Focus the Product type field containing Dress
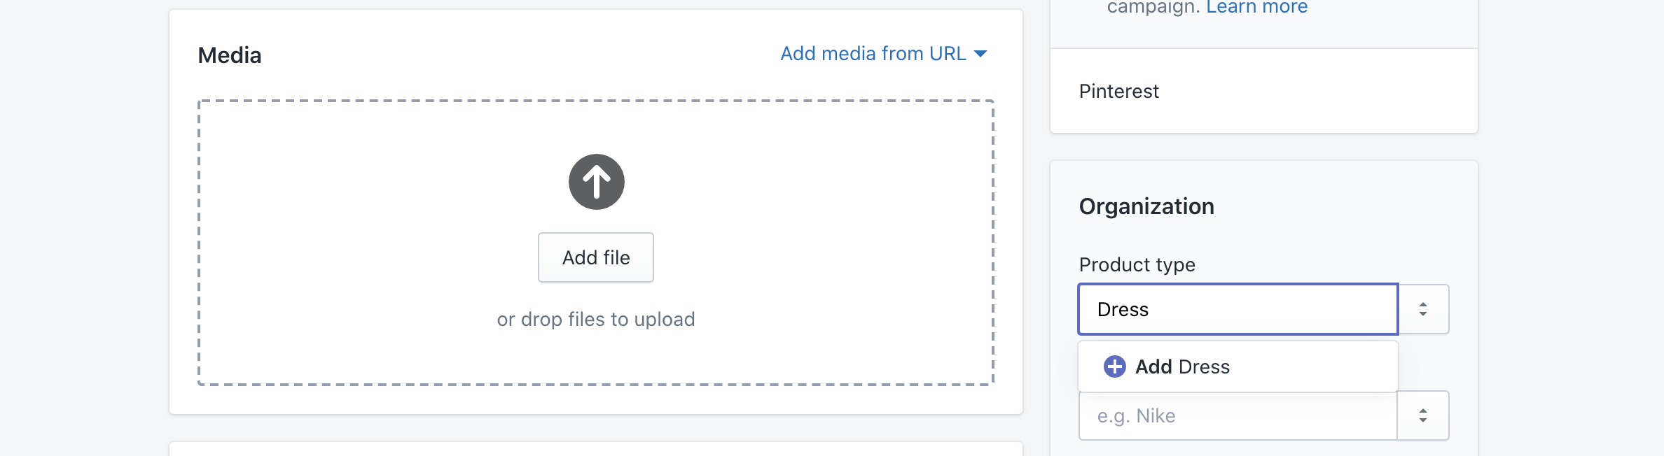1664x456 pixels. tap(1238, 309)
